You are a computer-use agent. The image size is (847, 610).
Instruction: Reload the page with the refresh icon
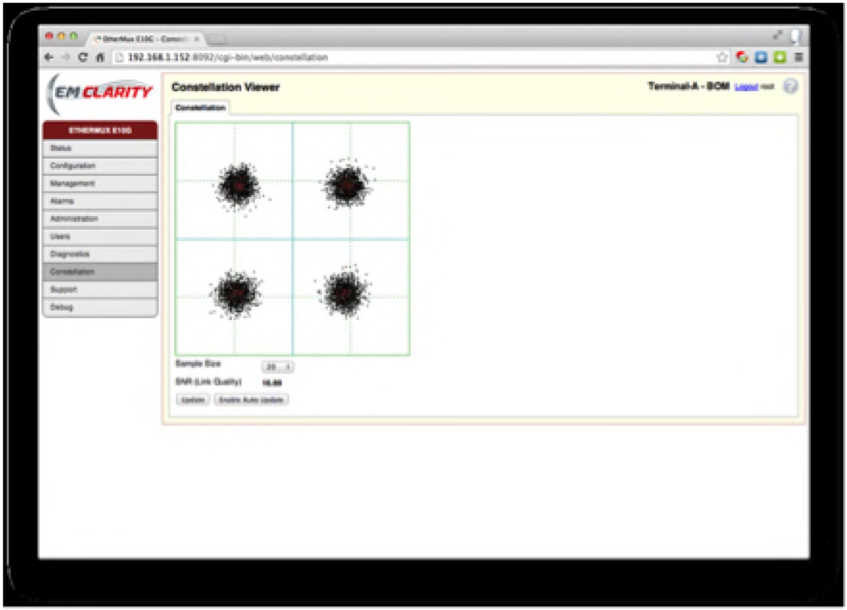tap(83, 57)
